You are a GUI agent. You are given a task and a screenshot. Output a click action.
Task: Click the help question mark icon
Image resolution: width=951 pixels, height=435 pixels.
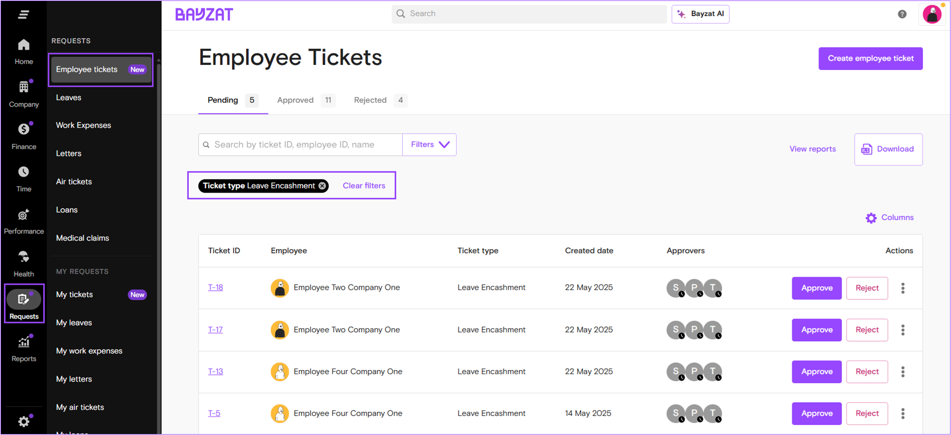pos(901,14)
